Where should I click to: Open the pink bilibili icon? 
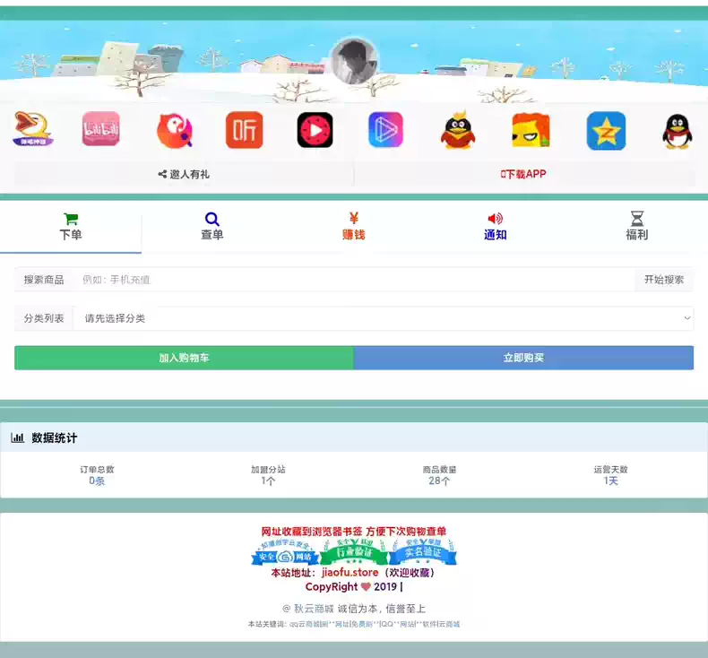(100, 129)
